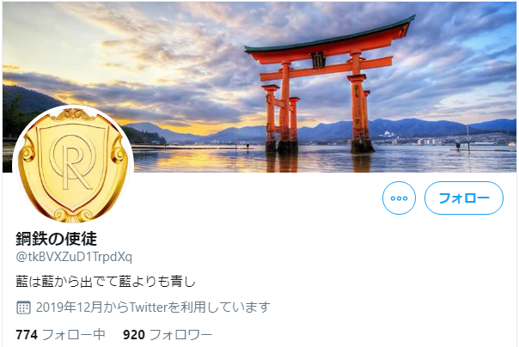The image size is (519, 347).
Task: Click the bold 920 follower count
Action: [x=134, y=335]
